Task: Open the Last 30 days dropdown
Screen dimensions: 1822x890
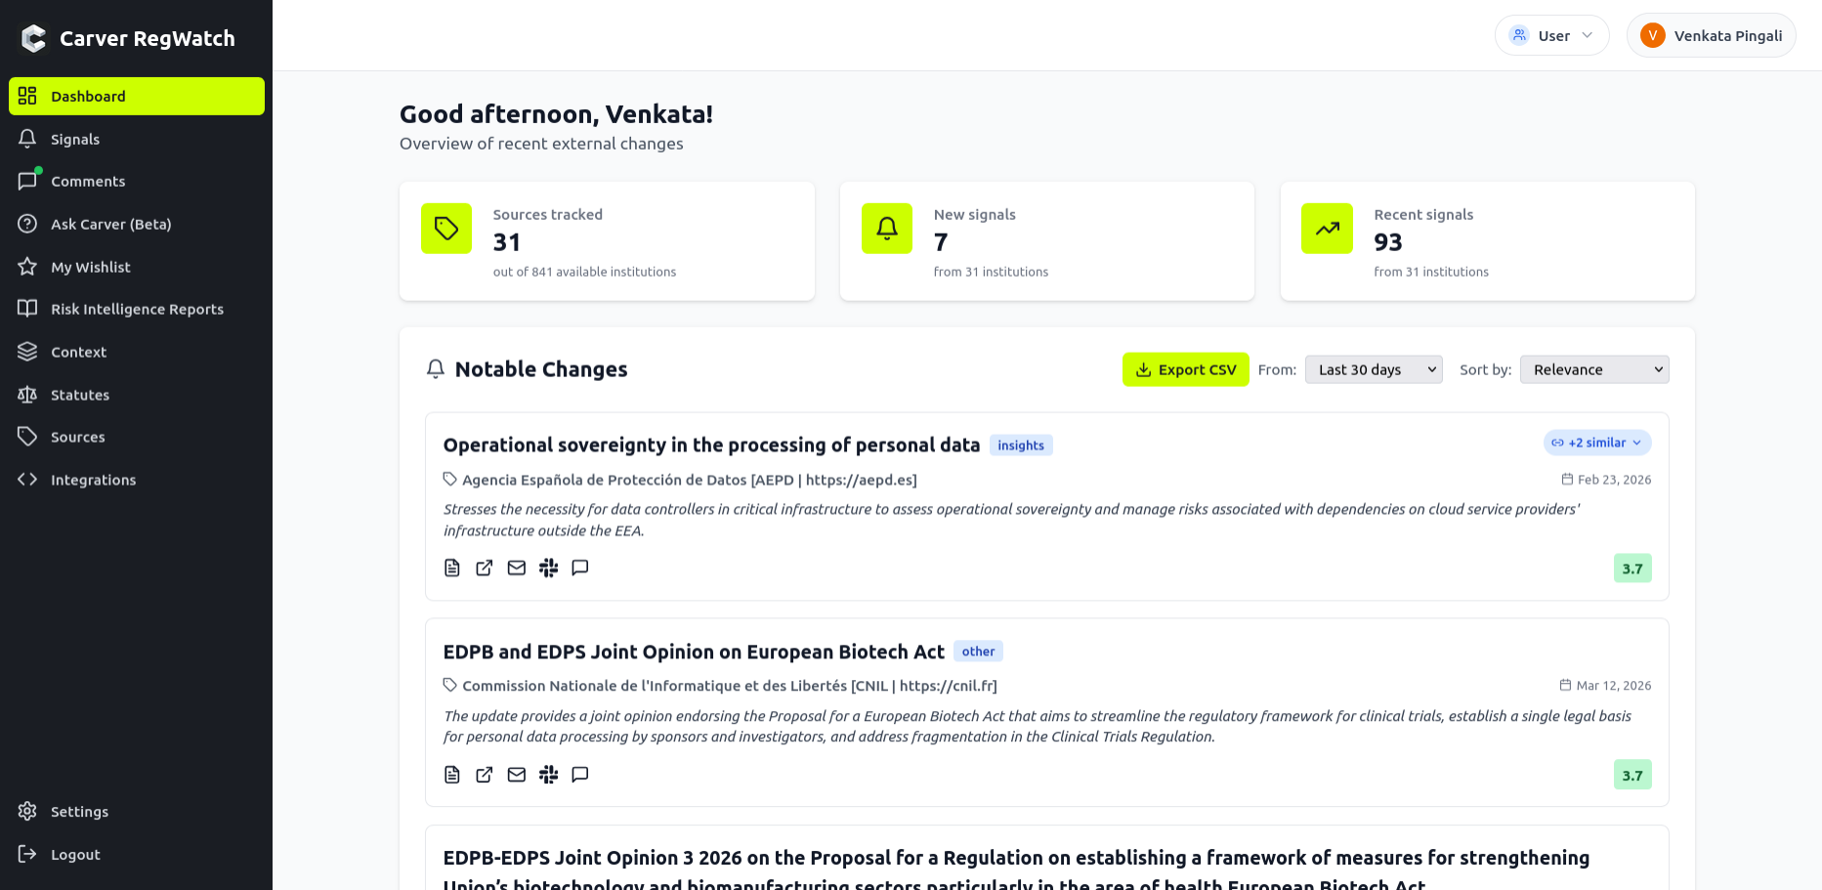Action: click(1374, 369)
